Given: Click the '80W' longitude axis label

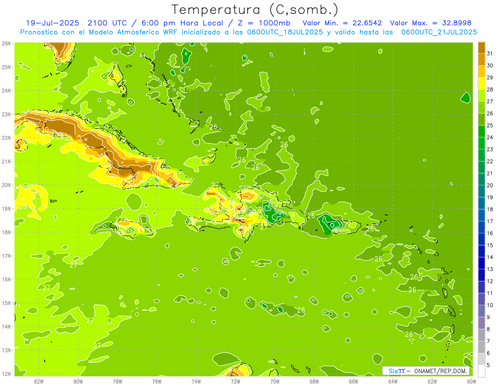Looking at the screenshot, I should [78, 381].
